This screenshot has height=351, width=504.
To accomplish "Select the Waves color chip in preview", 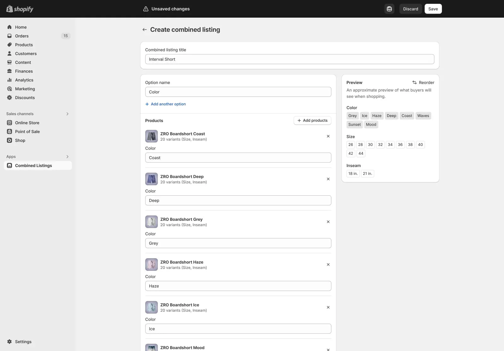I will tap(423, 116).
